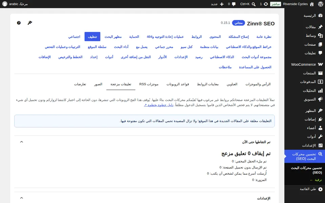This screenshot has width=325, height=203.
Task: Switch to the تعارضات tab
Action: click(x=80, y=84)
